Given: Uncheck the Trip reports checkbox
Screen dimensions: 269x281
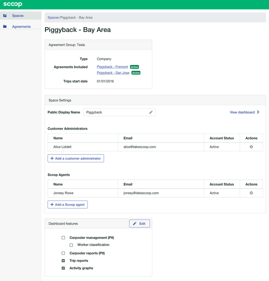Looking at the screenshot, I should pyautogui.click(x=63, y=261).
